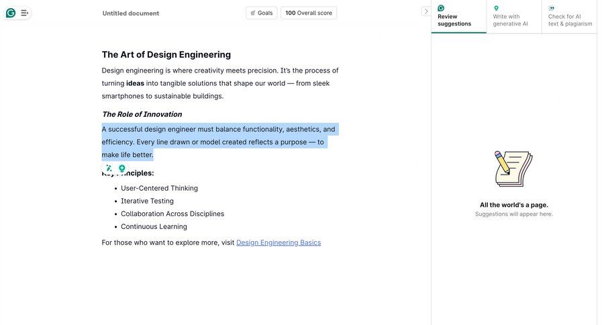
Task: Click the bullet Iterative Testing
Action: [x=147, y=201]
